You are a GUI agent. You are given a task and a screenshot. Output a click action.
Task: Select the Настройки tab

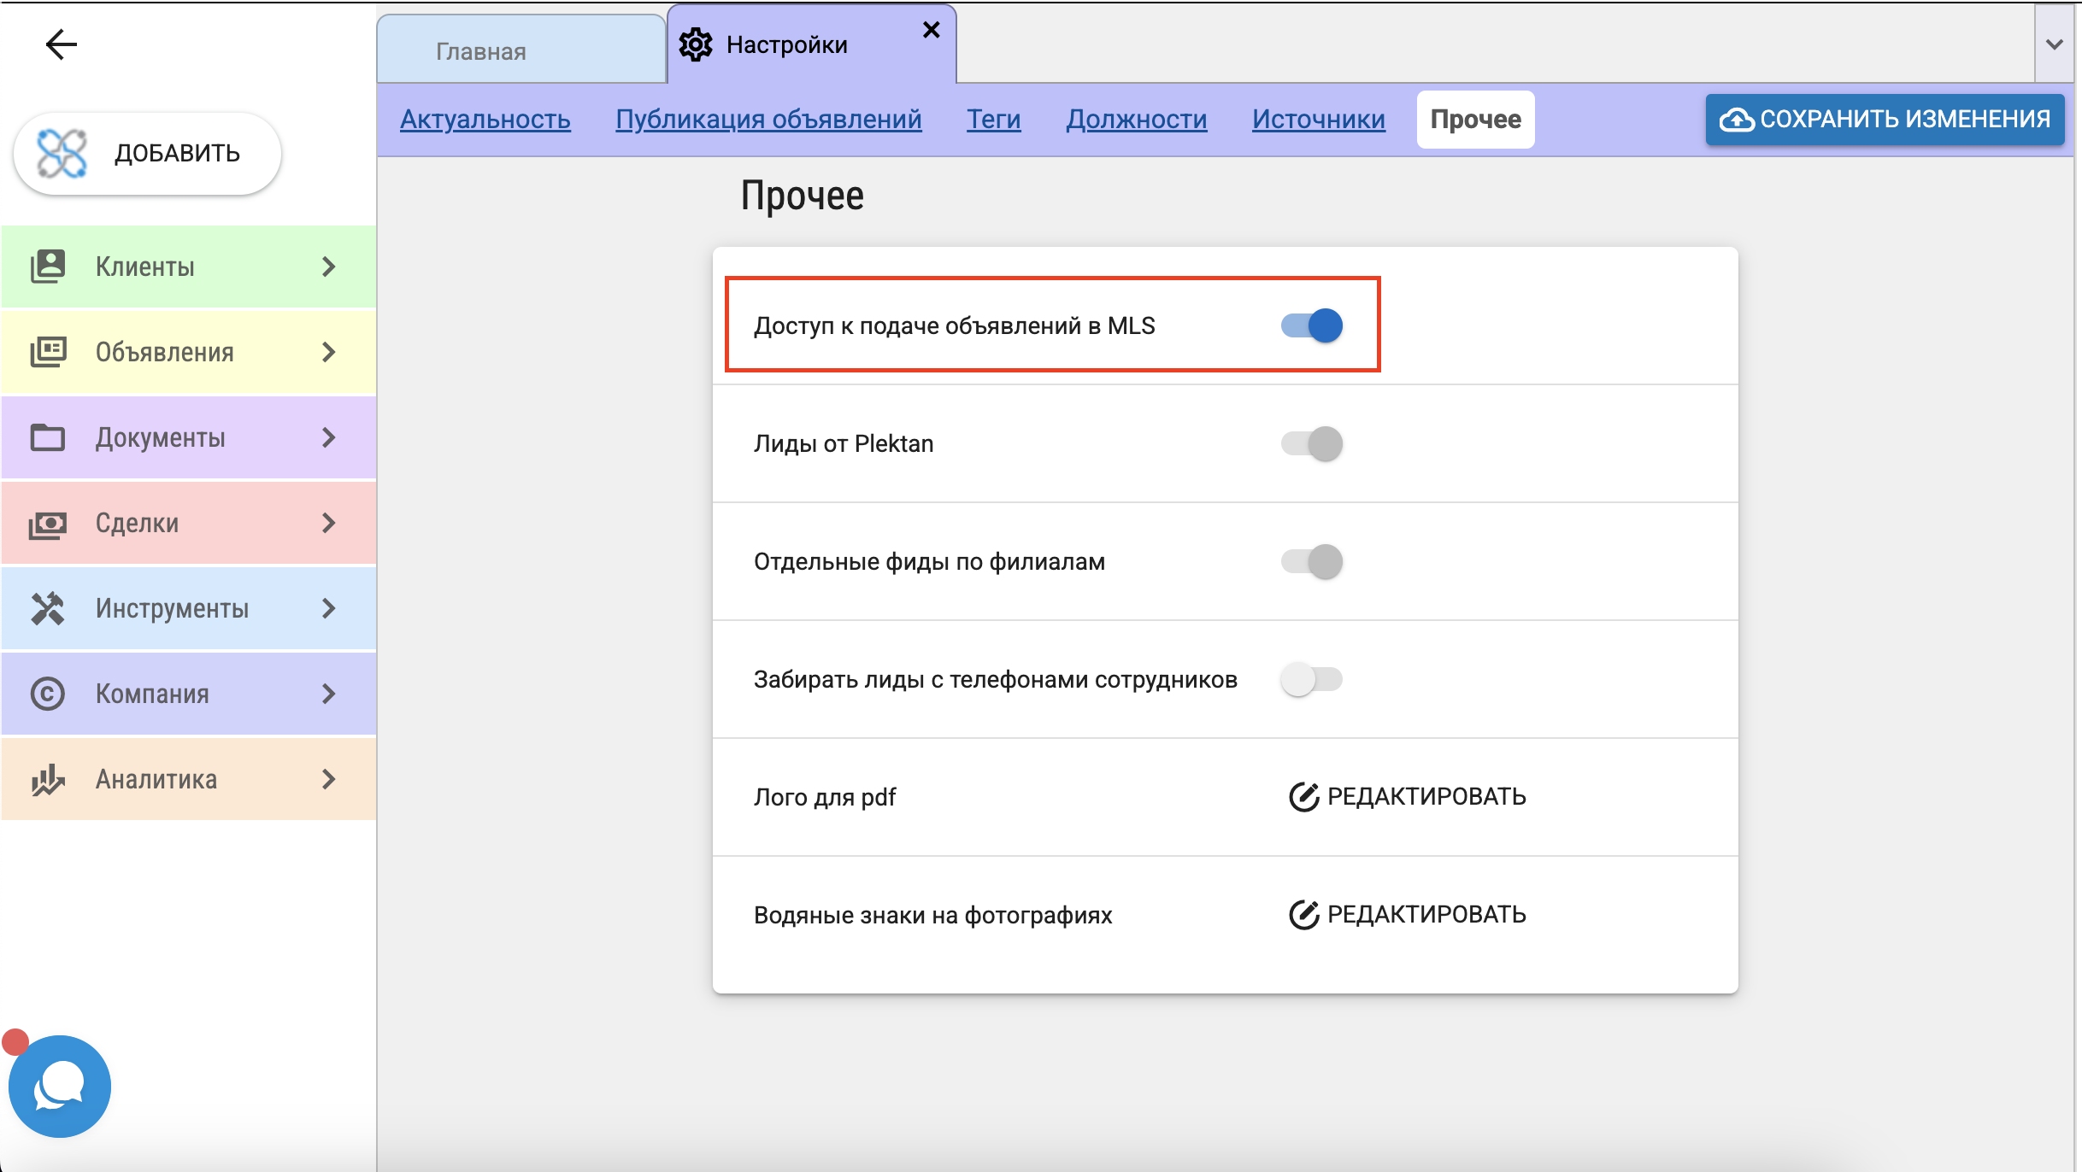810,44
